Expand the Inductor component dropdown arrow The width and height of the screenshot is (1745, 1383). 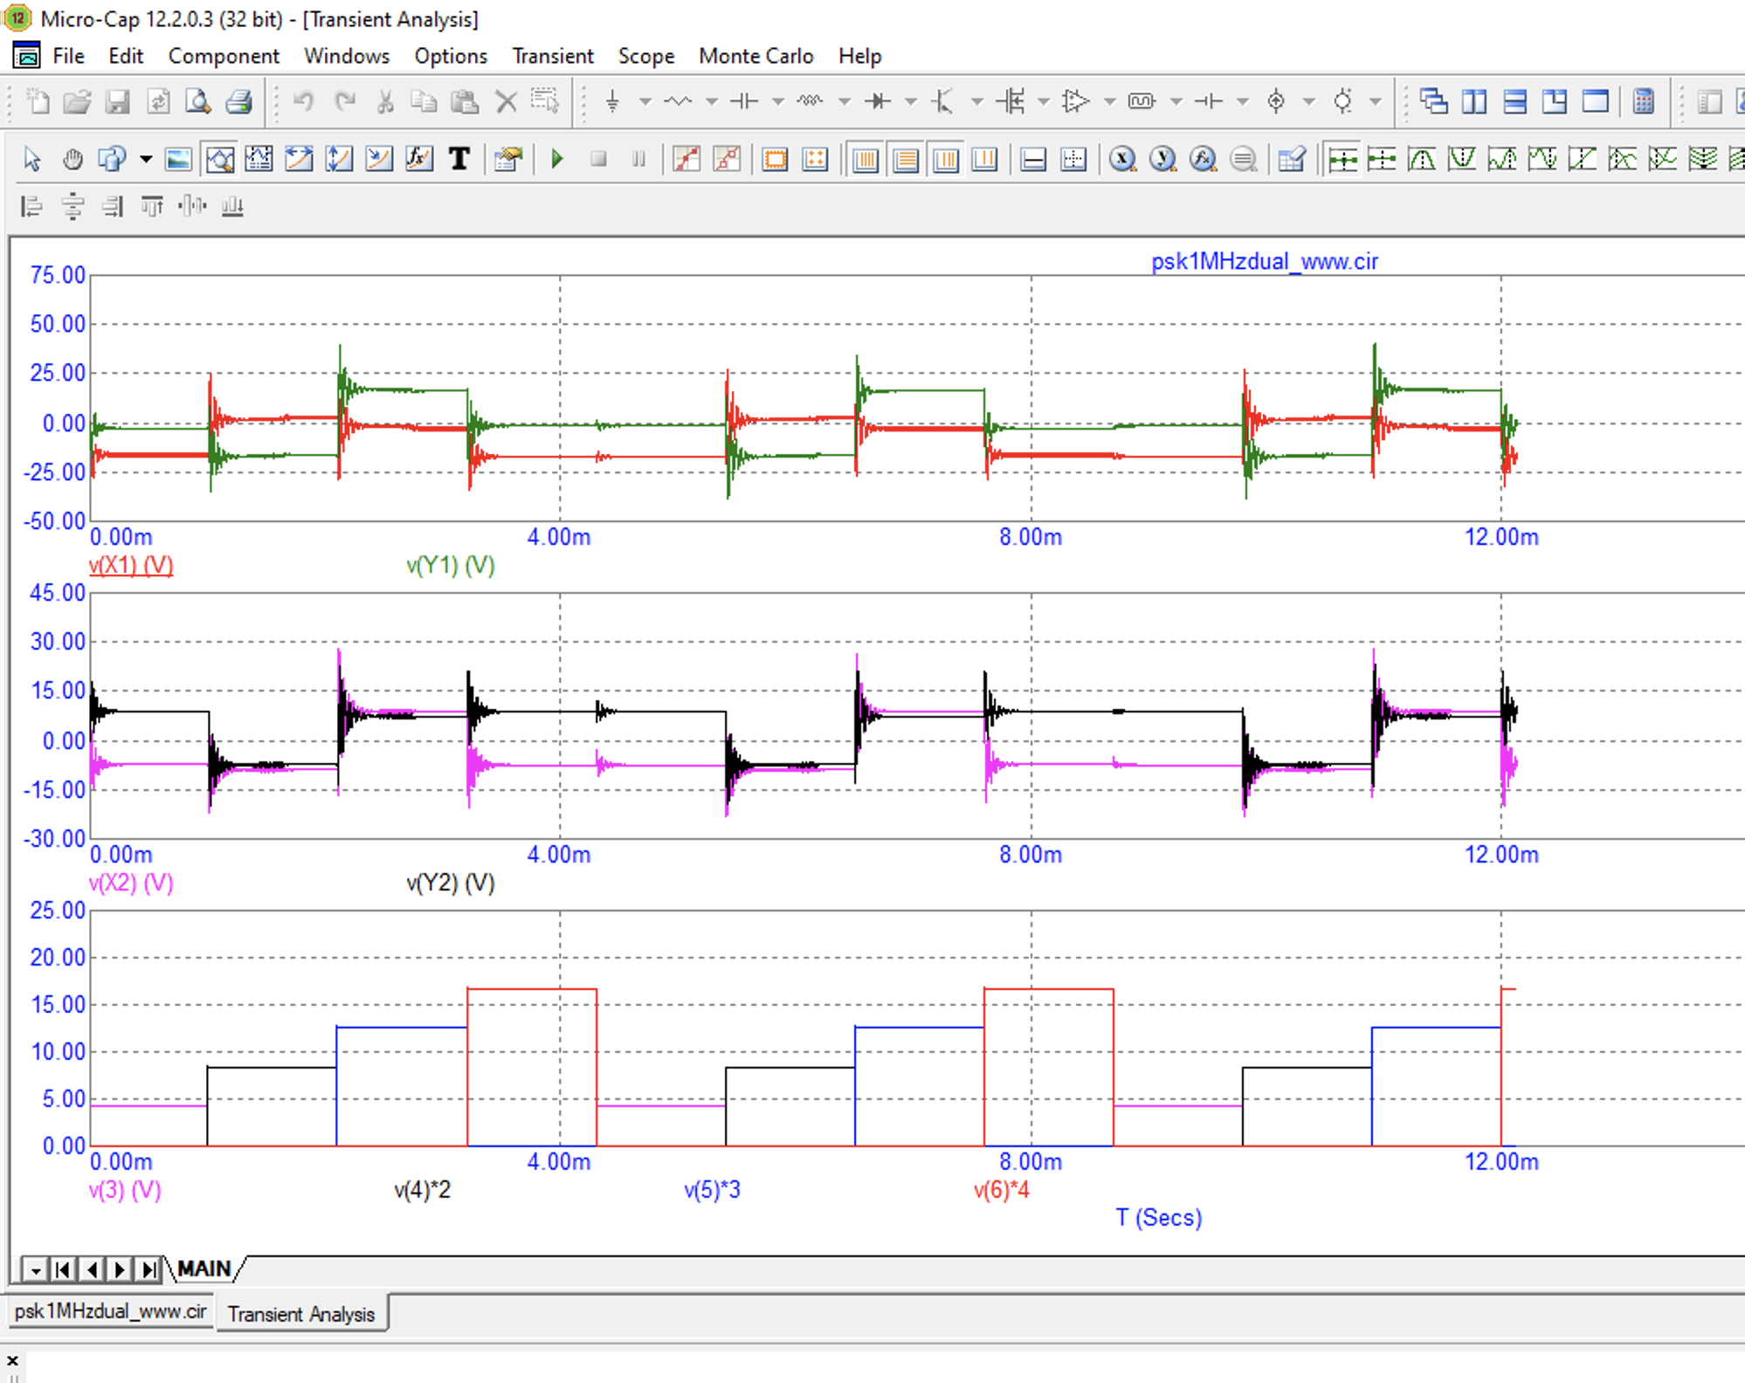pyautogui.click(x=845, y=102)
